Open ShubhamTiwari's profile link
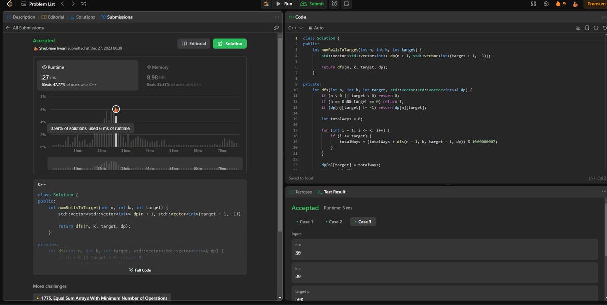Image resolution: width=607 pixels, height=305 pixels. (x=53, y=48)
